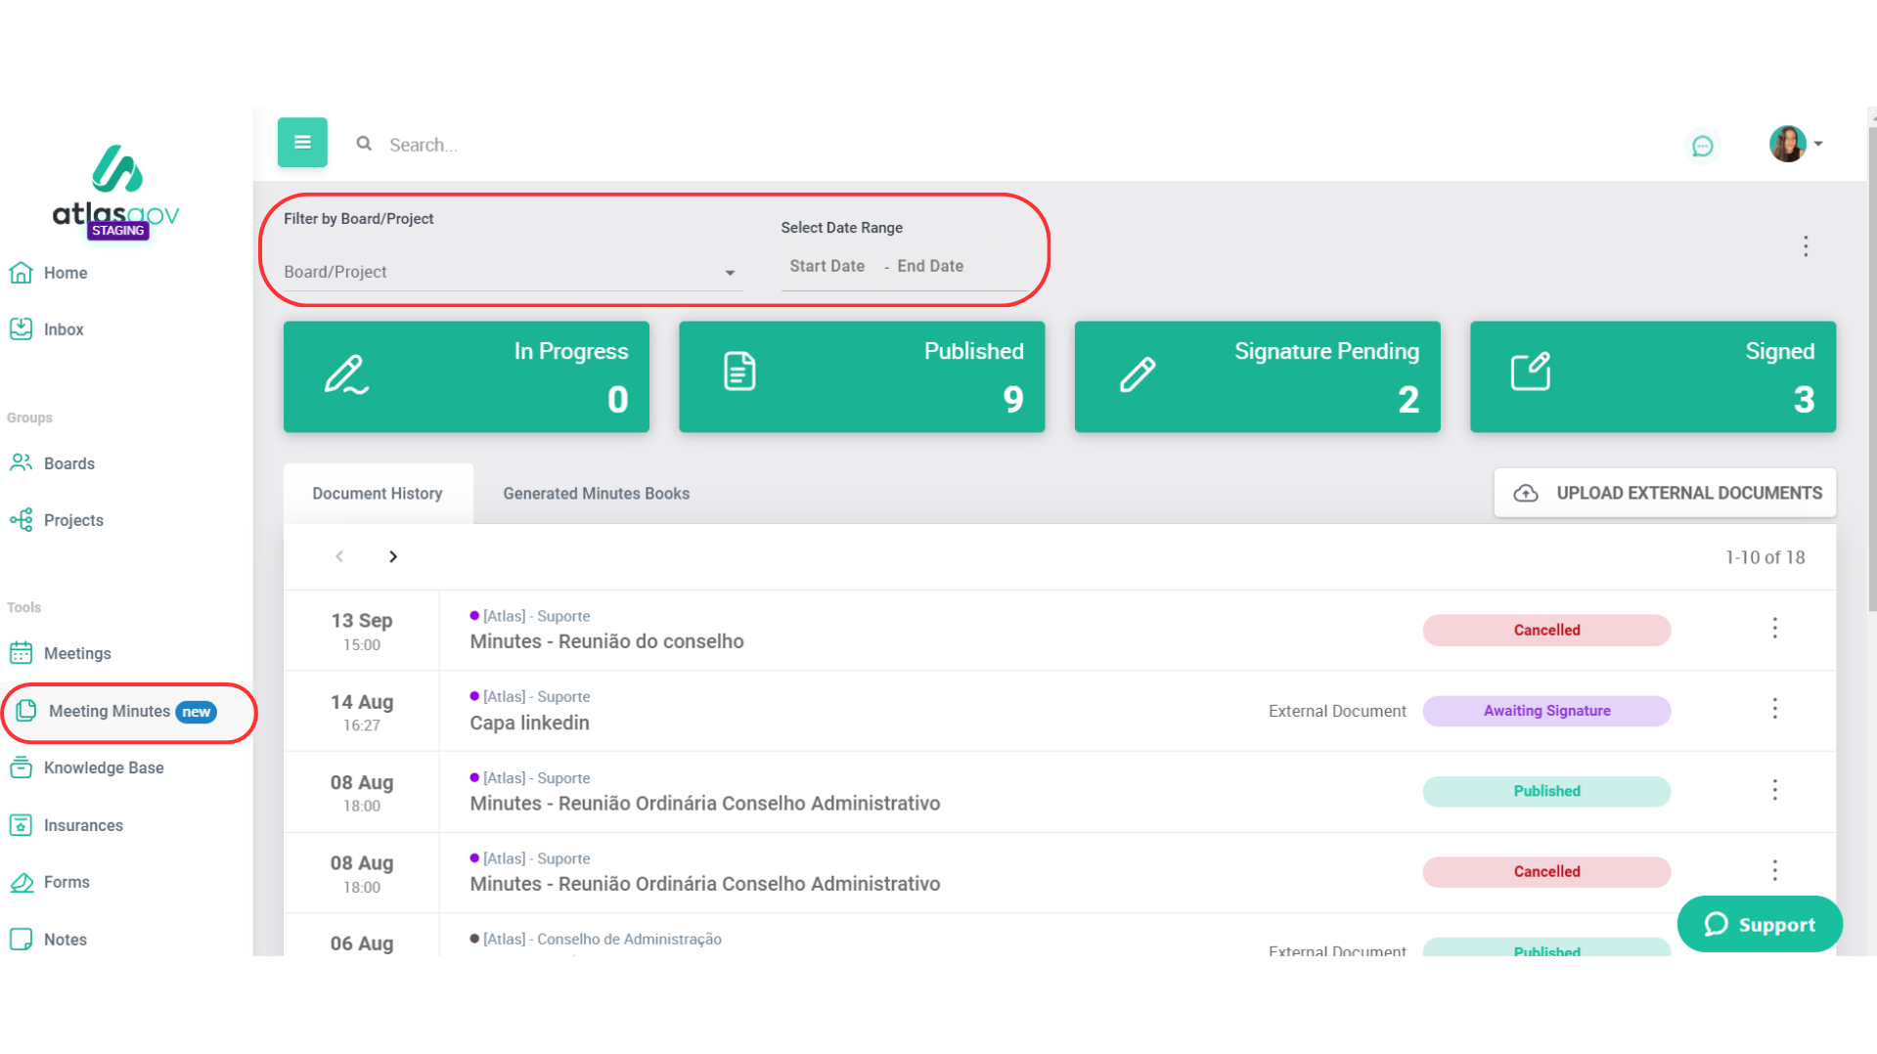The image size is (1877, 1054).
Task: Click the green hamburger menu button
Action: [302, 143]
